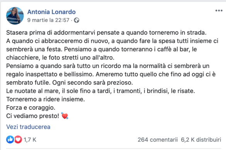The width and height of the screenshot is (226, 150).
Task: View the 6,2 K distribuiri shares
Action: [201, 140]
